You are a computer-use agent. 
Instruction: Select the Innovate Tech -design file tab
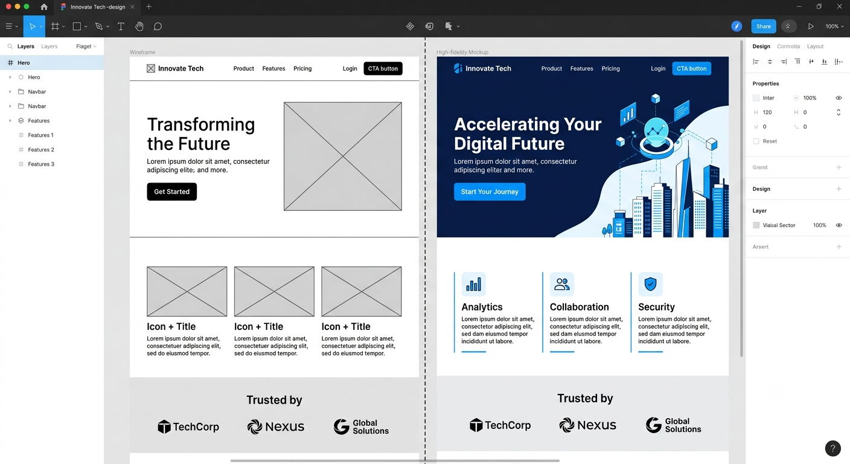click(x=97, y=7)
